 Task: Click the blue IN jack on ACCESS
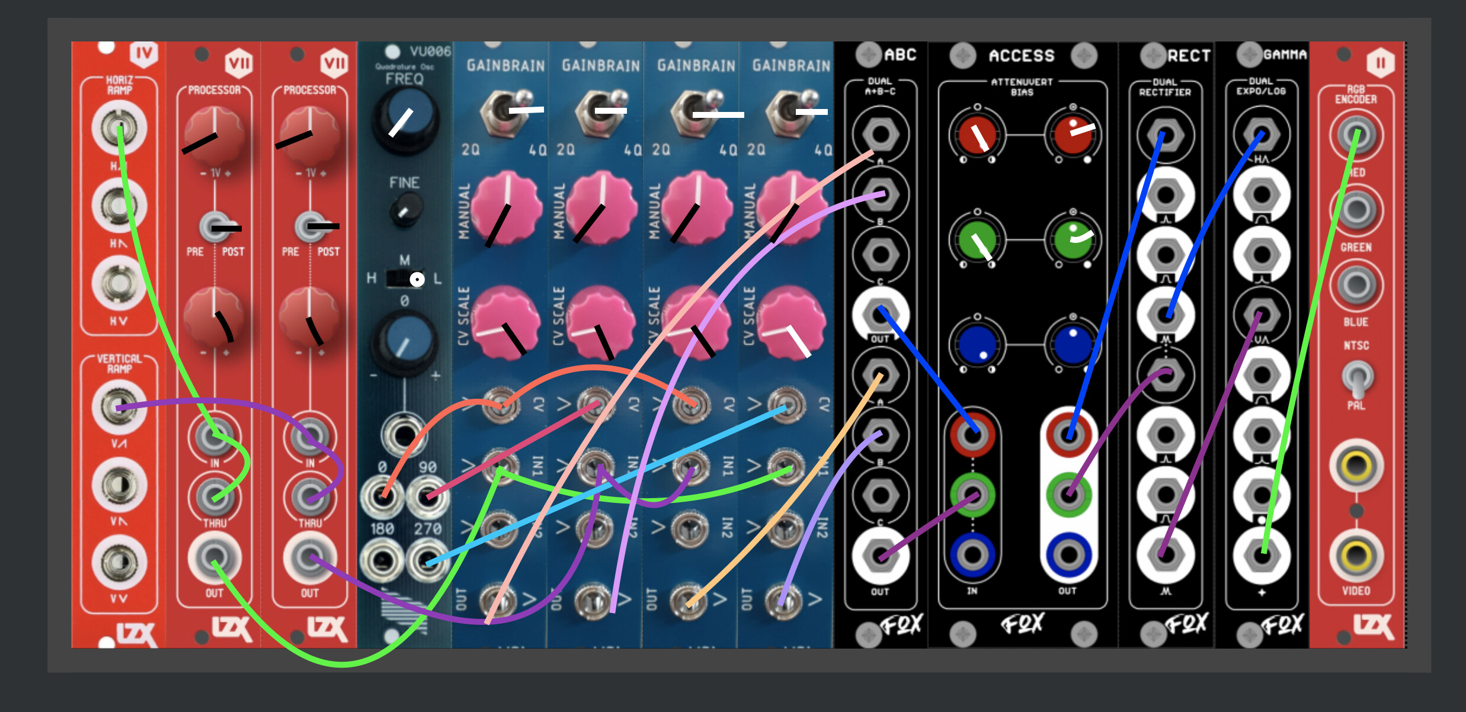tap(972, 555)
